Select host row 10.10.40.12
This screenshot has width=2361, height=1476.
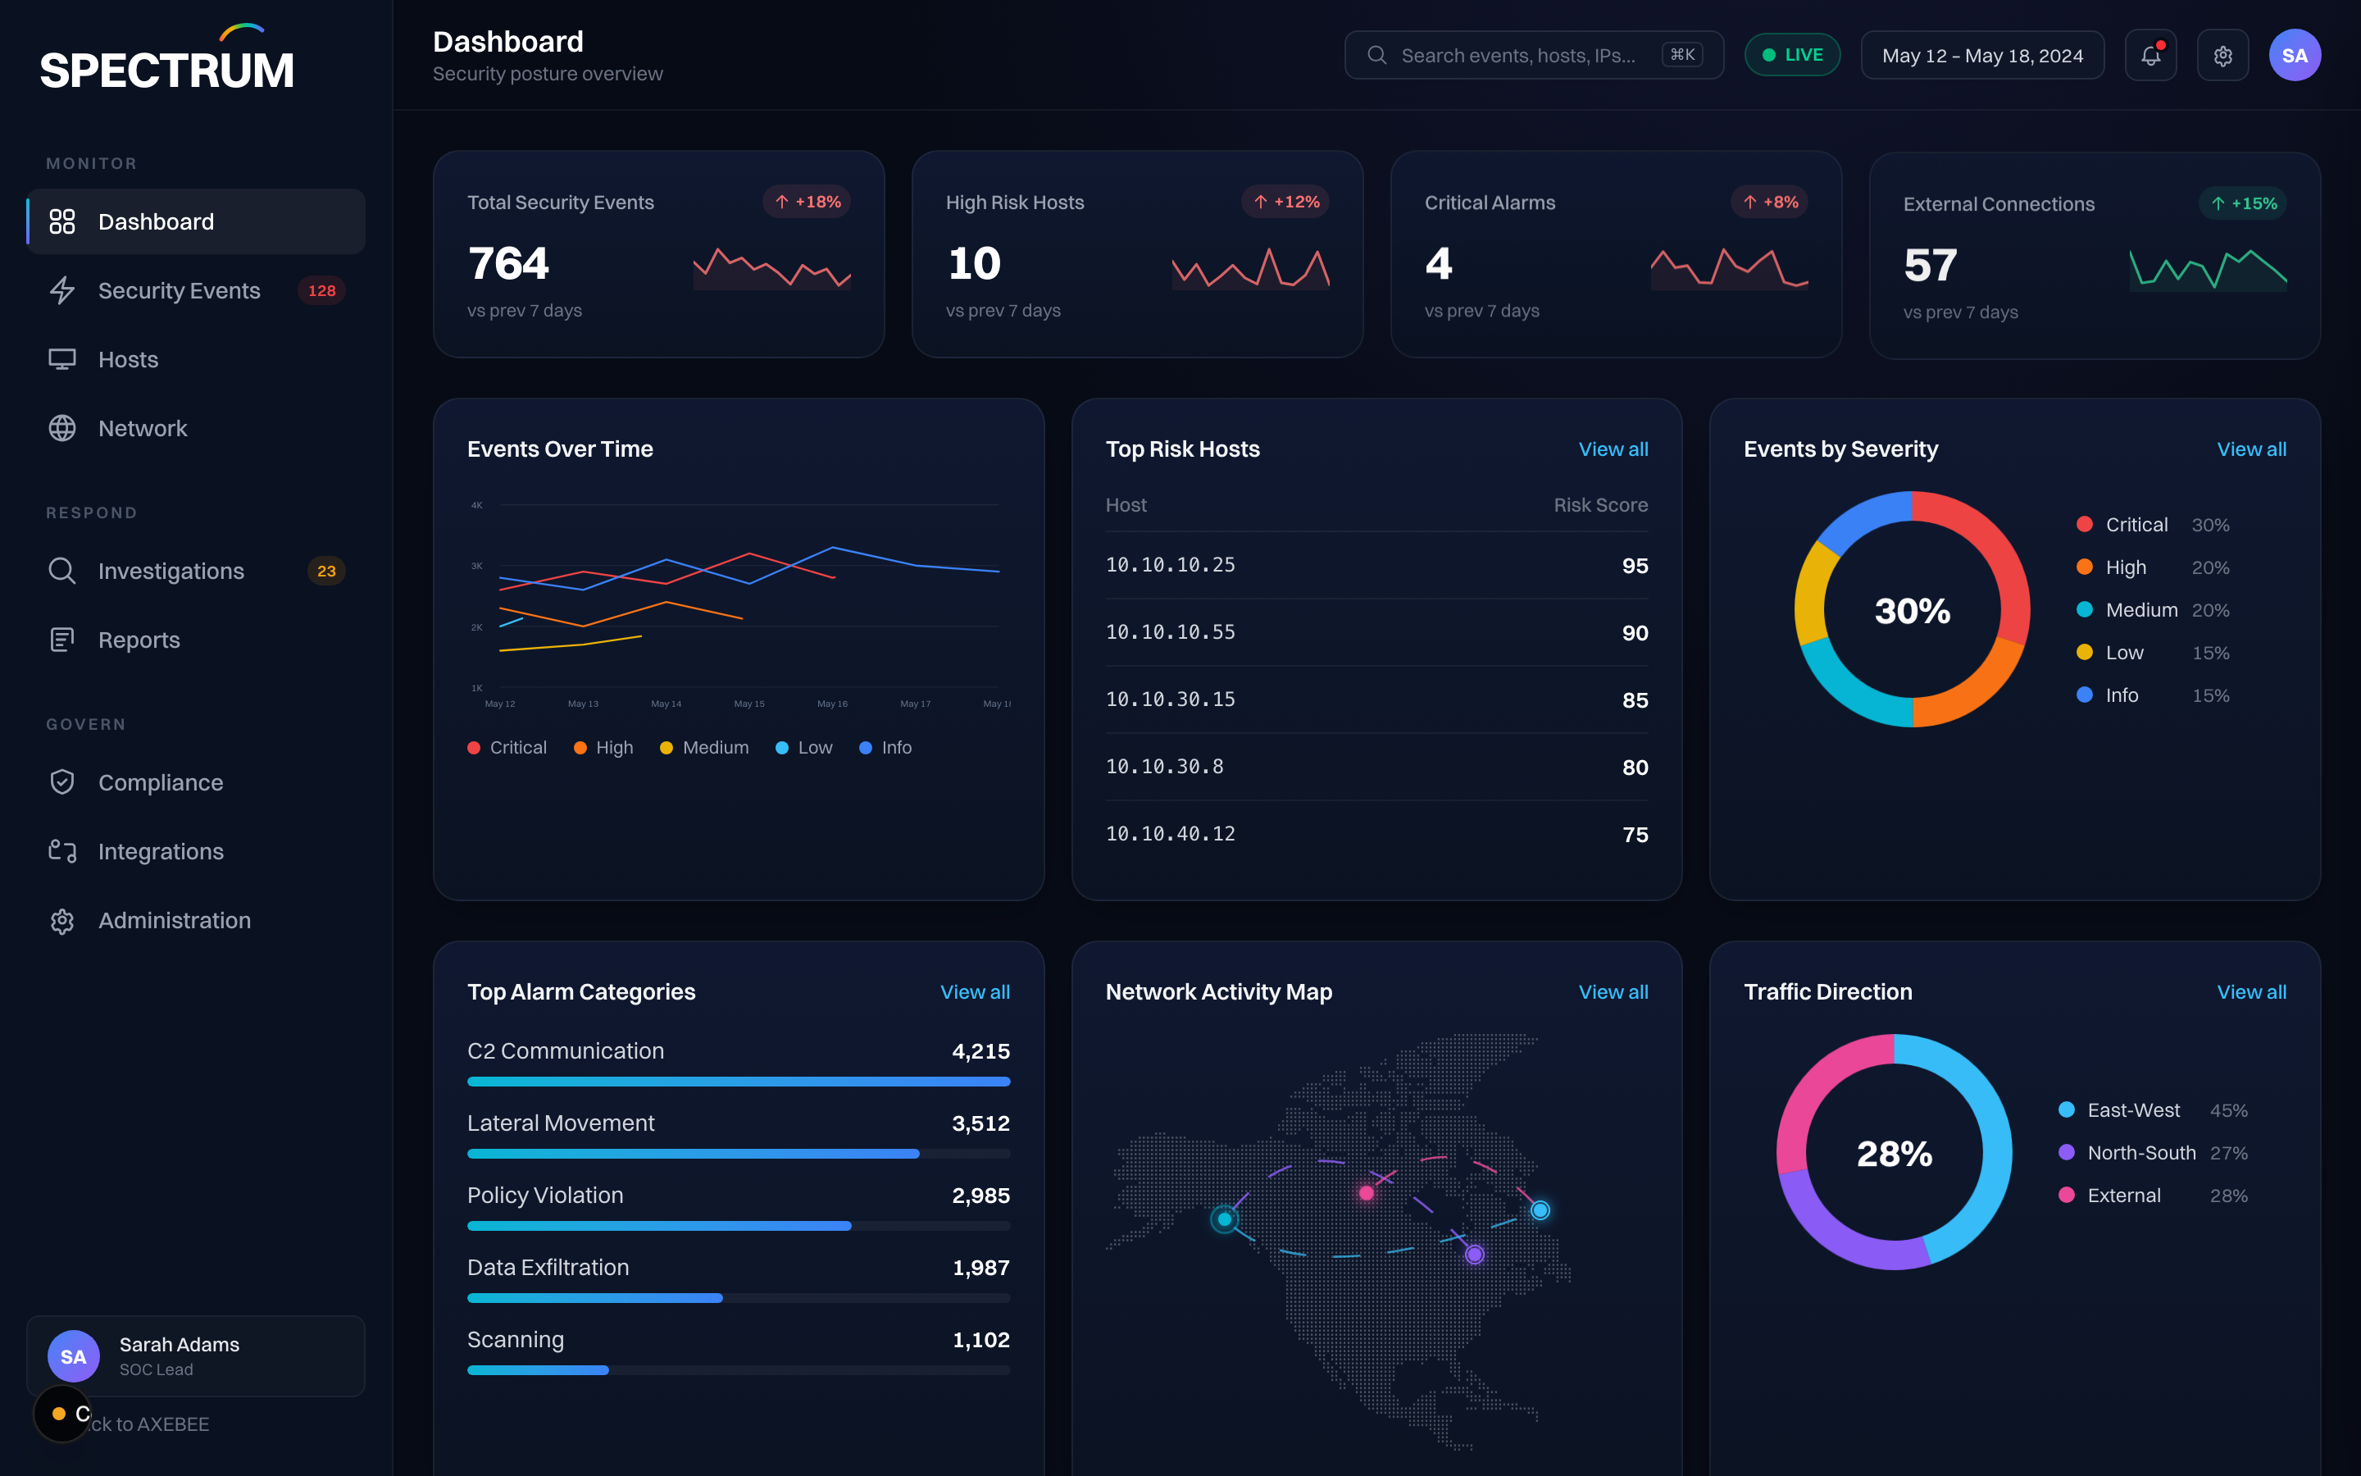pos(1376,835)
